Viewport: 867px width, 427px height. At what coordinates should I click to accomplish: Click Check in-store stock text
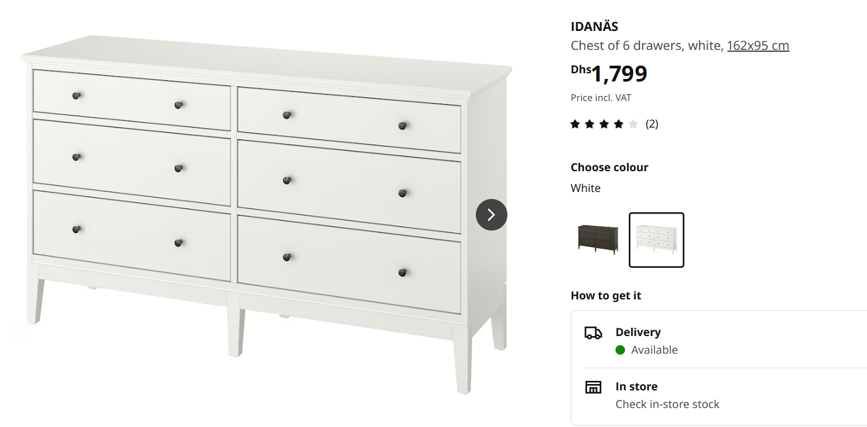(x=667, y=404)
